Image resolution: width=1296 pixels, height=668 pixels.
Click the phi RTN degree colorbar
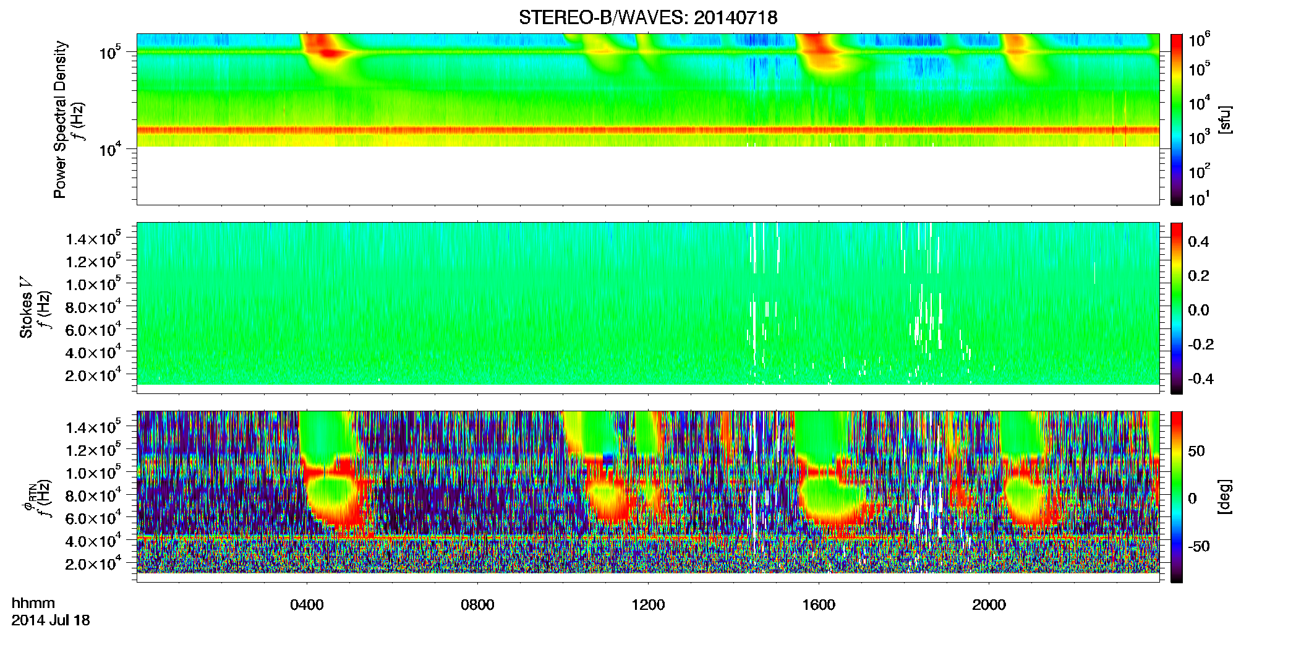(1176, 497)
